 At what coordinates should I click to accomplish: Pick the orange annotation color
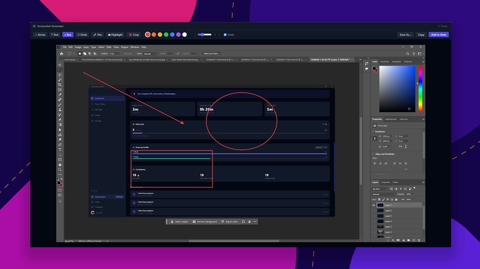pos(154,35)
